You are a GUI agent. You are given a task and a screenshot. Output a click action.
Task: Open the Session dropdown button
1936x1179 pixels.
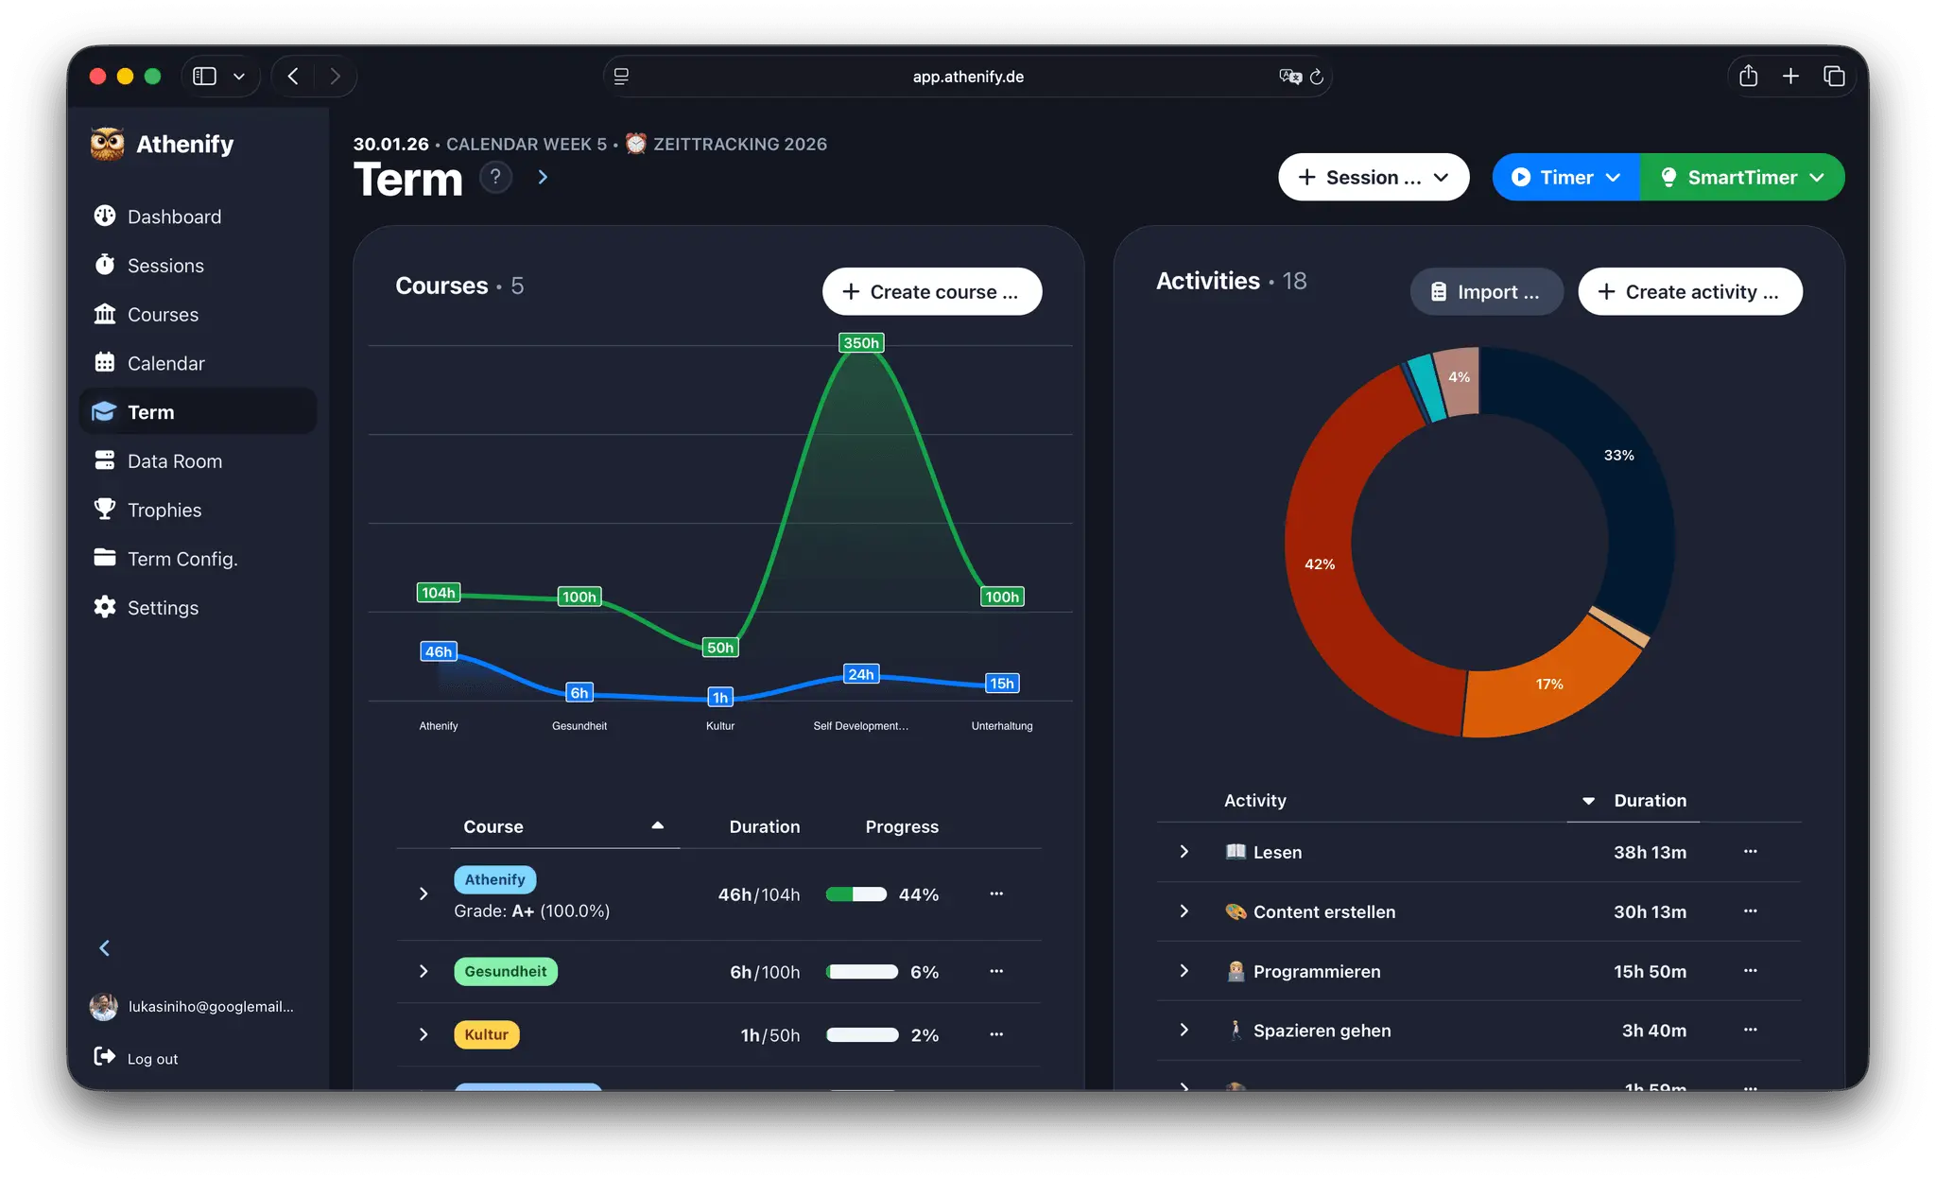1374,177
